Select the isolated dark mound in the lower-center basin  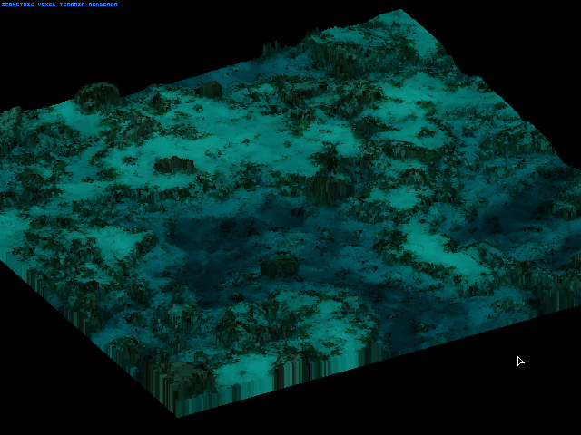coord(280,266)
